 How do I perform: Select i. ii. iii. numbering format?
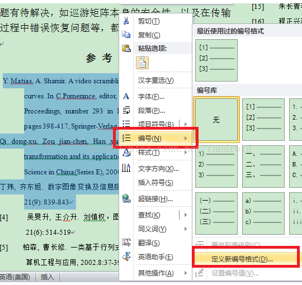pos(296,213)
